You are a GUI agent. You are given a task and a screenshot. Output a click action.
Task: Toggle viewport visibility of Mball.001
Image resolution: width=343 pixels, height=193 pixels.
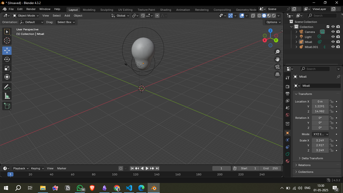pyautogui.click(x=333, y=47)
